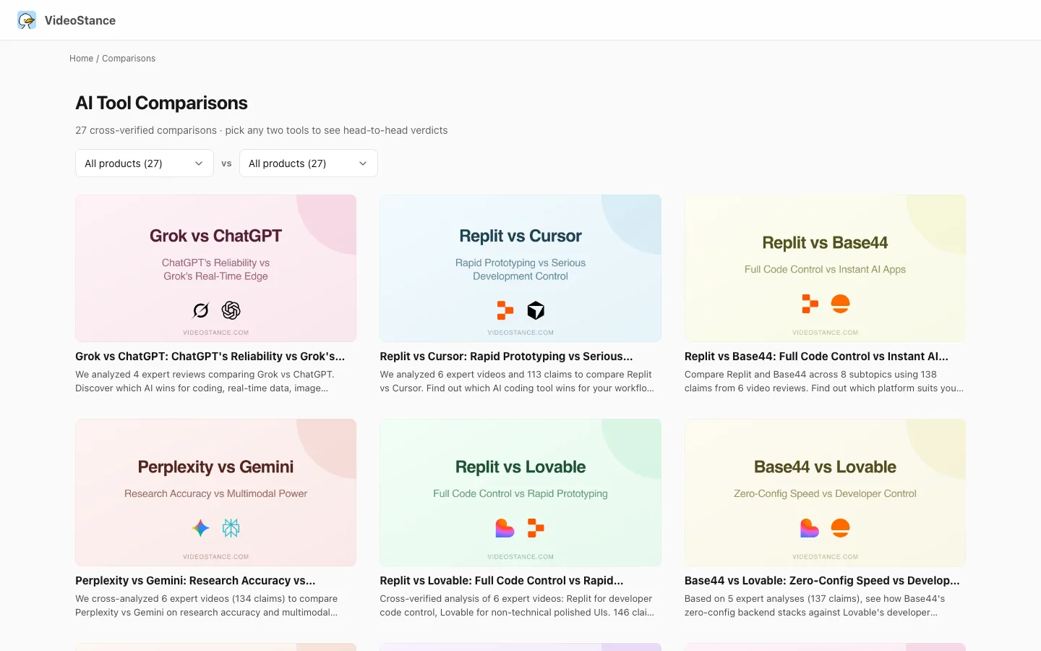Image resolution: width=1041 pixels, height=651 pixels.
Task: Click the Replit logo in Replit vs Lovable card
Action: click(x=536, y=528)
